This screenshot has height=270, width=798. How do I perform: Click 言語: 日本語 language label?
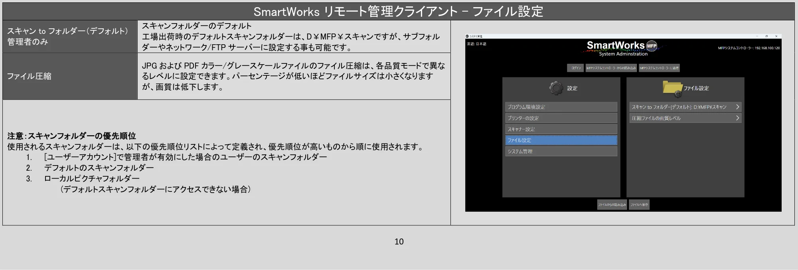tap(477, 44)
